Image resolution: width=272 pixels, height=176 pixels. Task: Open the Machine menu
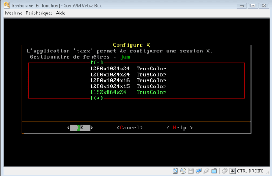[x=13, y=13]
